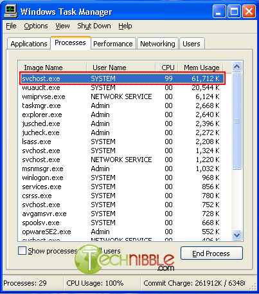This screenshot has height=294, width=259.
Task: Open the File menu
Action: click(11, 26)
